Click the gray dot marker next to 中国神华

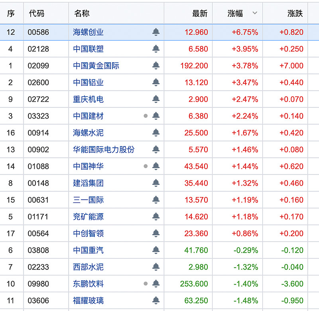coord(145,166)
